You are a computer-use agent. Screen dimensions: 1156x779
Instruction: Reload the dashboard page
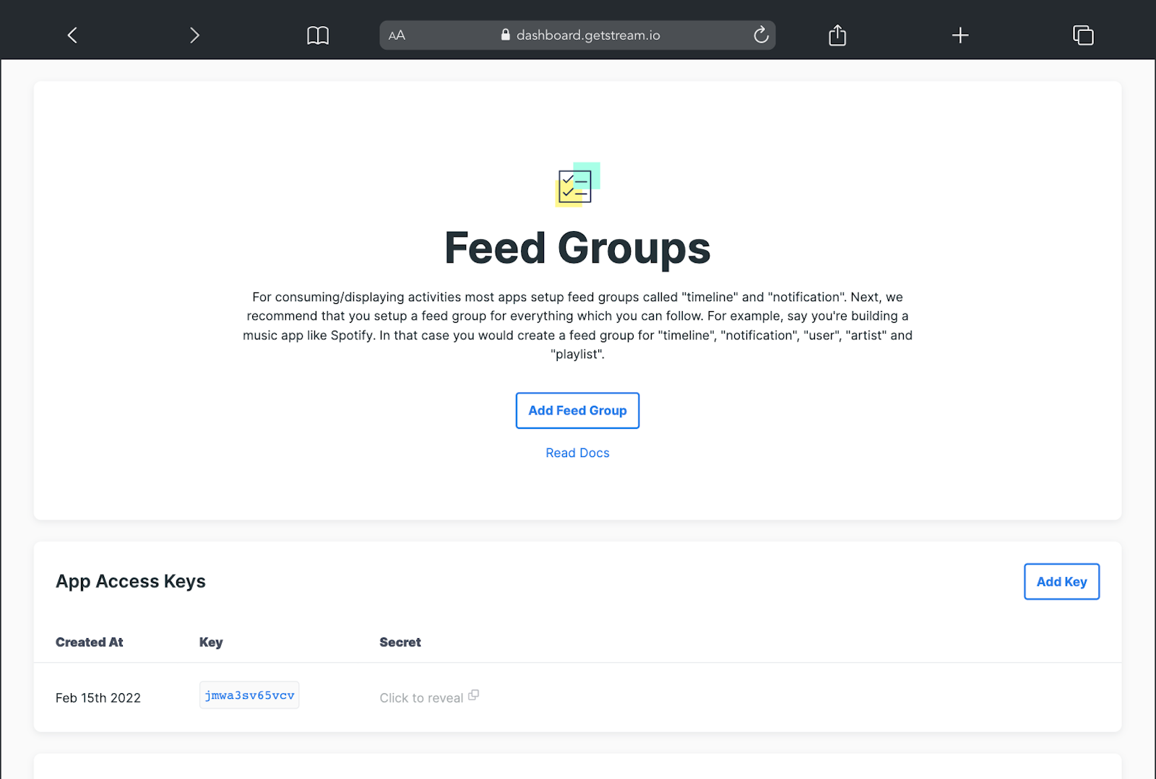(x=760, y=35)
